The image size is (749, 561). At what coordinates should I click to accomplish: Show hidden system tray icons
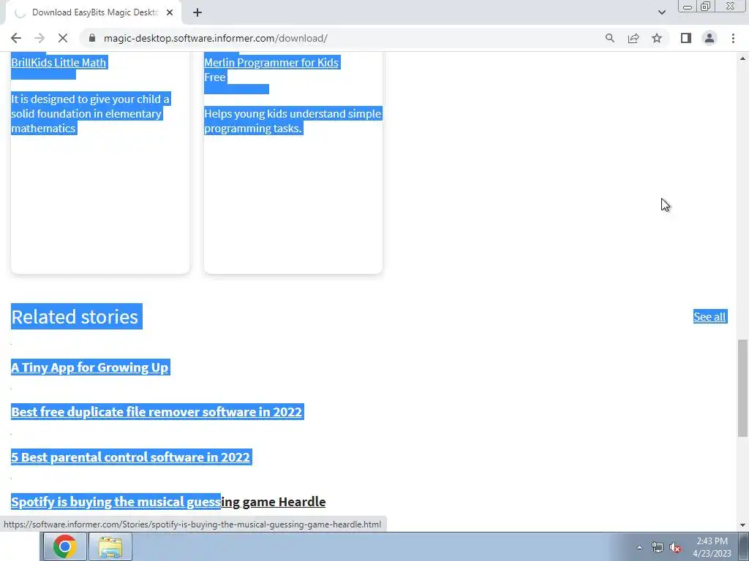pyautogui.click(x=639, y=547)
